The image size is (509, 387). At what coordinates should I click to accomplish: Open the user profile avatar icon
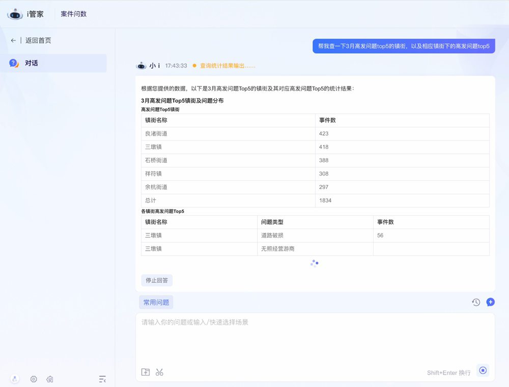pos(15,379)
